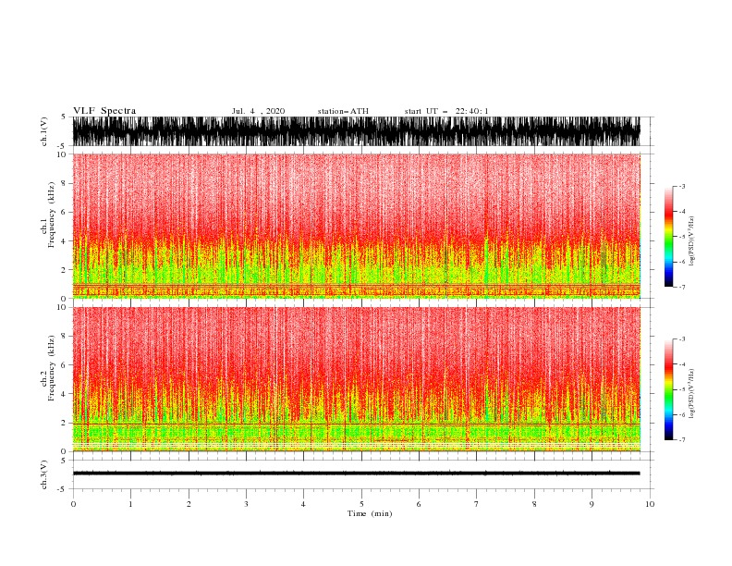Click the ch.2 spectrogram color scale bar
Image resolution: width=732 pixels, height=566 pixels.
coord(668,389)
